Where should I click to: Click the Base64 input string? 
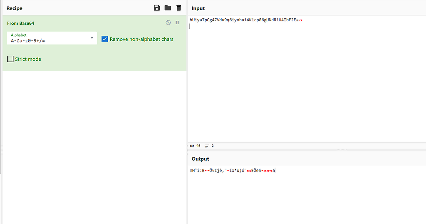tap(244, 20)
